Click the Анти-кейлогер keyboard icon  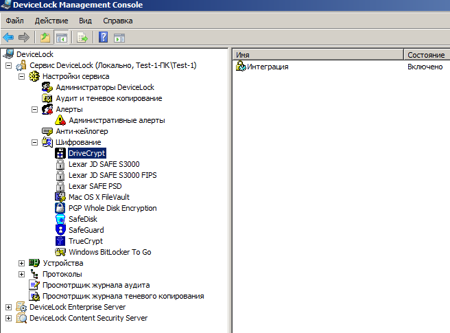pos(47,131)
